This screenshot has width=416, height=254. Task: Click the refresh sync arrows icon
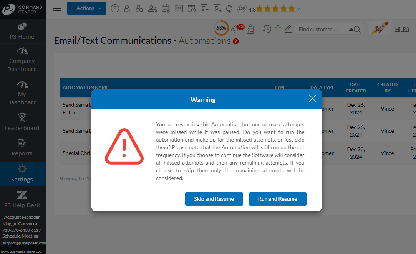(229, 8)
